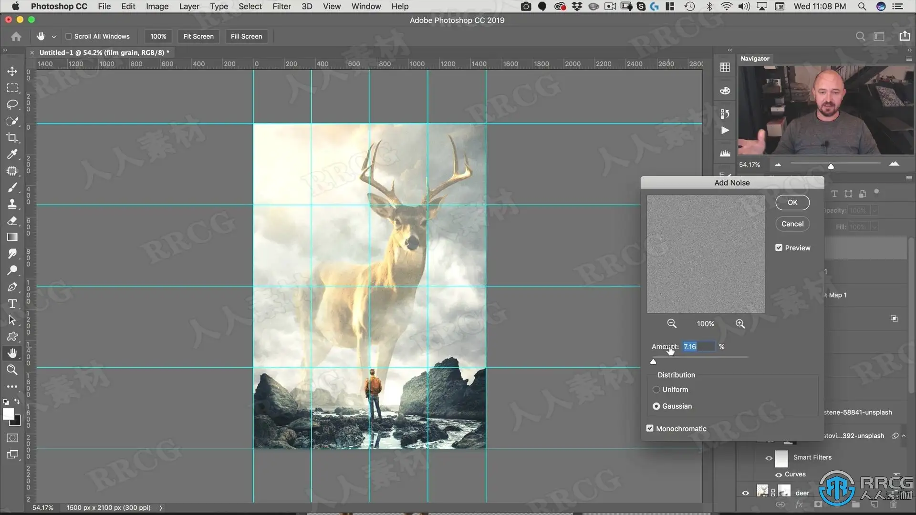Viewport: 916px width, 515px height.
Task: Select the Zoom tool in toolbar
Action: pos(12,370)
